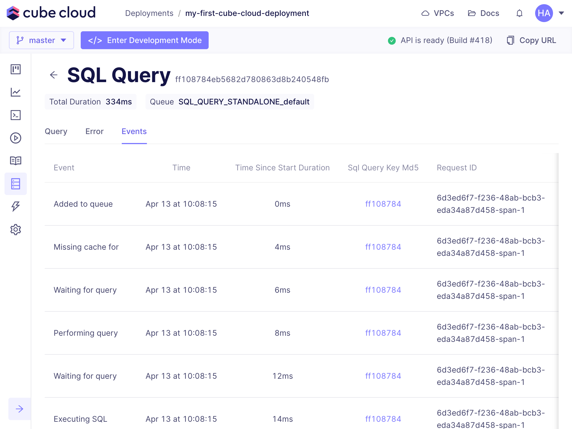Go back using the left arrow
This screenshot has width=572, height=429.
pos(54,75)
